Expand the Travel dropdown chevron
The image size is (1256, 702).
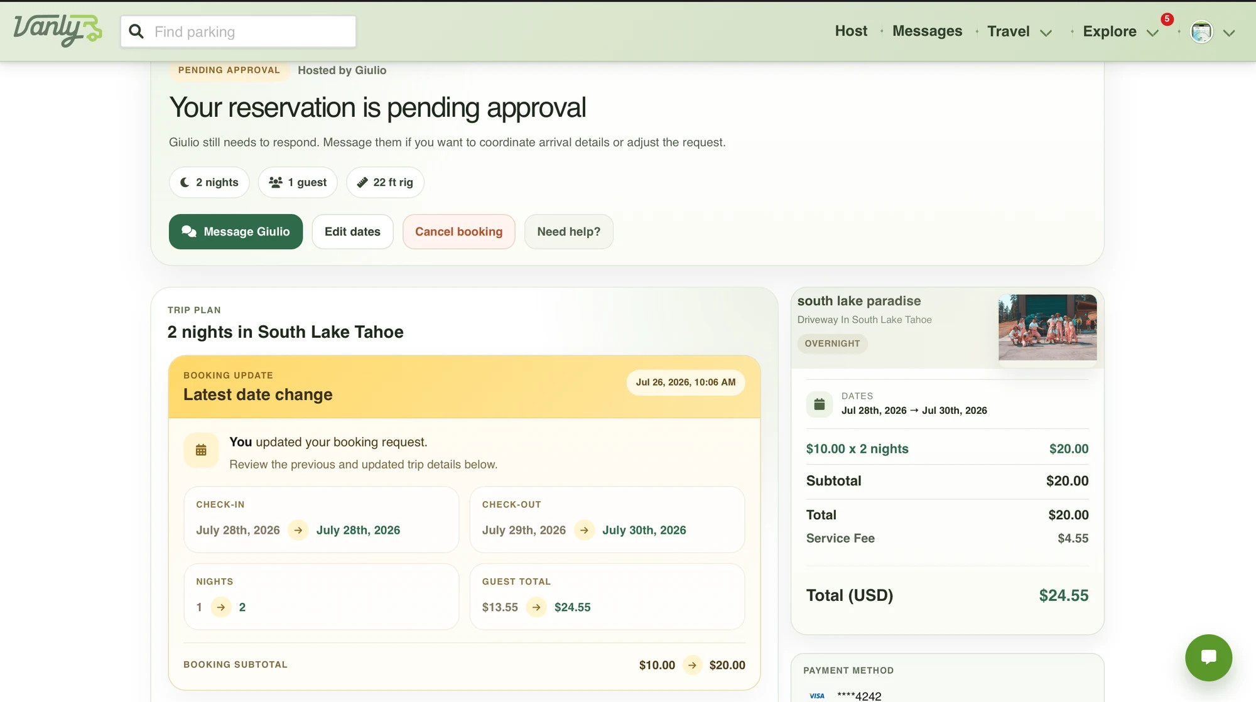tap(1046, 33)
